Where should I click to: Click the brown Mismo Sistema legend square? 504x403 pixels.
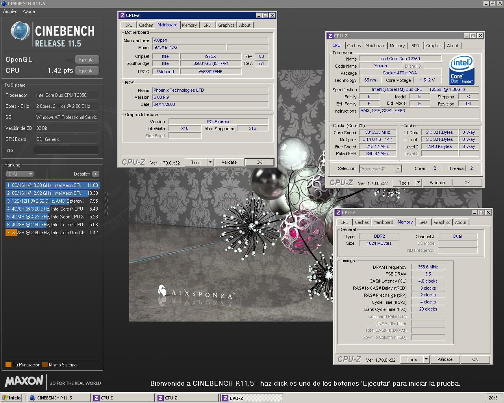[x=44, y=365]
